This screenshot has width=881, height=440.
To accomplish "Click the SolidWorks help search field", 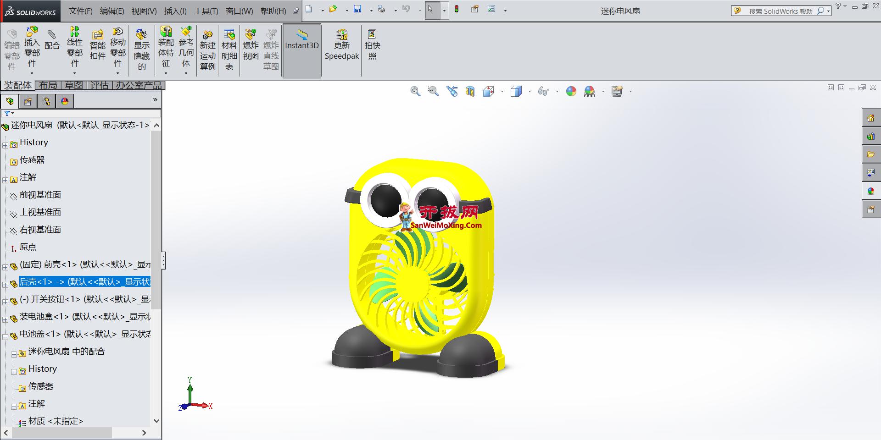I will coord(781,11).
